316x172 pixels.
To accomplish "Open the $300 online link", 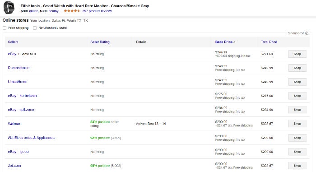I will (x=29, y=11).
